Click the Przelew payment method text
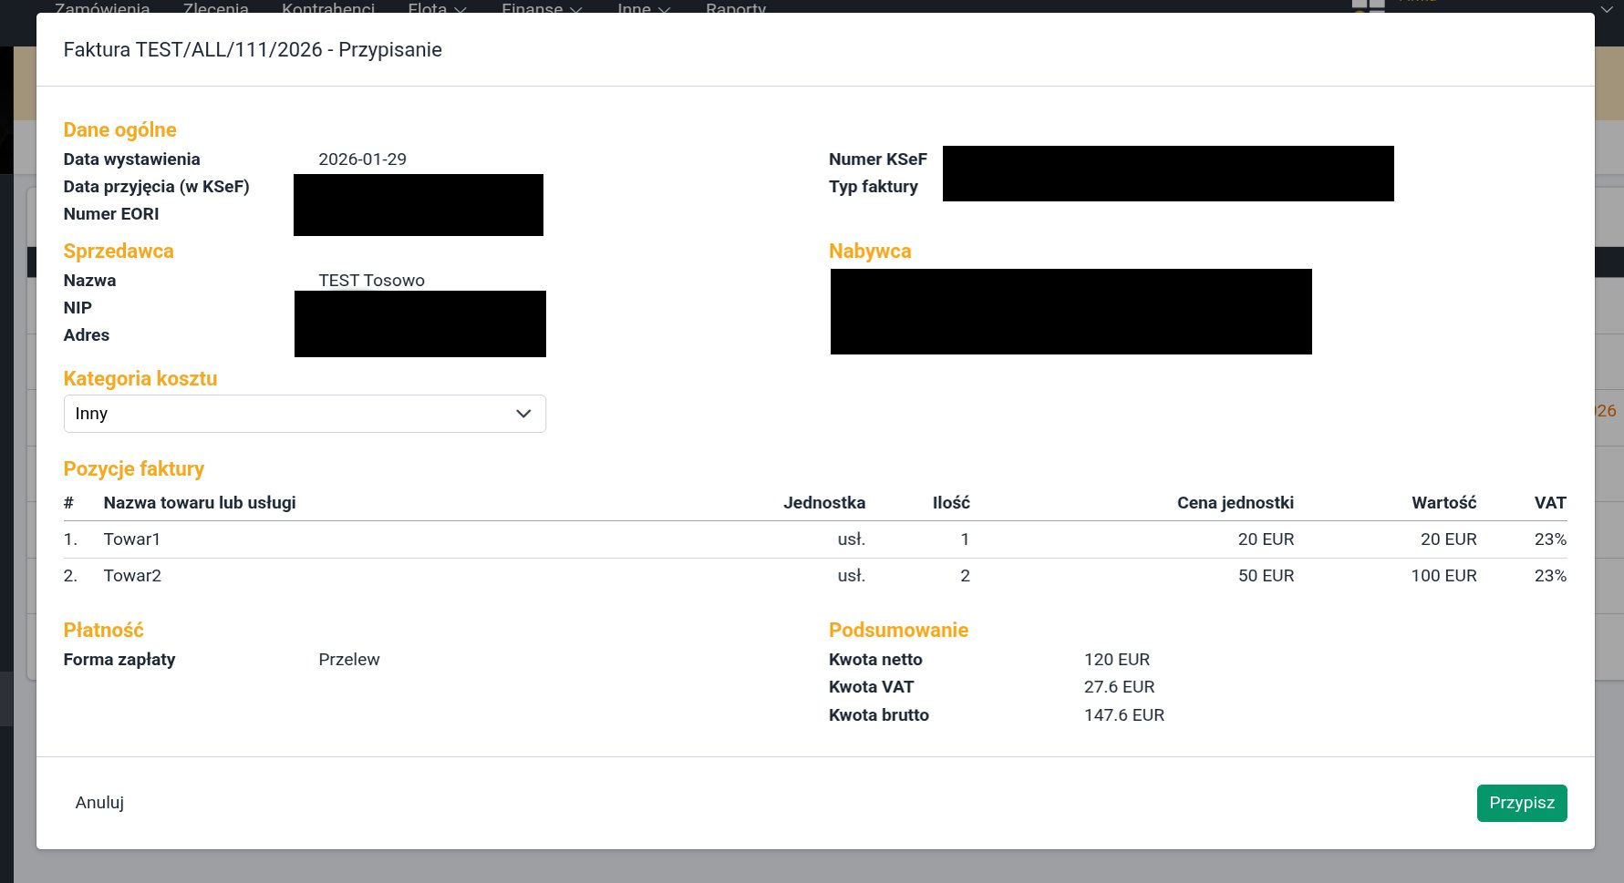 tap(348, 660)
